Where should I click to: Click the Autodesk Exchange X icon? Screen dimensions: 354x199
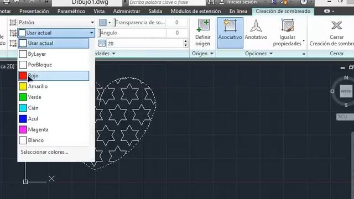tap(274, 2)
